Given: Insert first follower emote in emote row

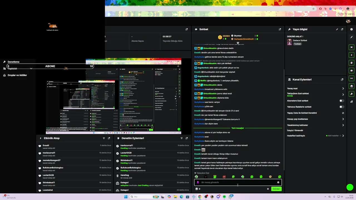Looking at the screenshot, I should coord(196,177).
